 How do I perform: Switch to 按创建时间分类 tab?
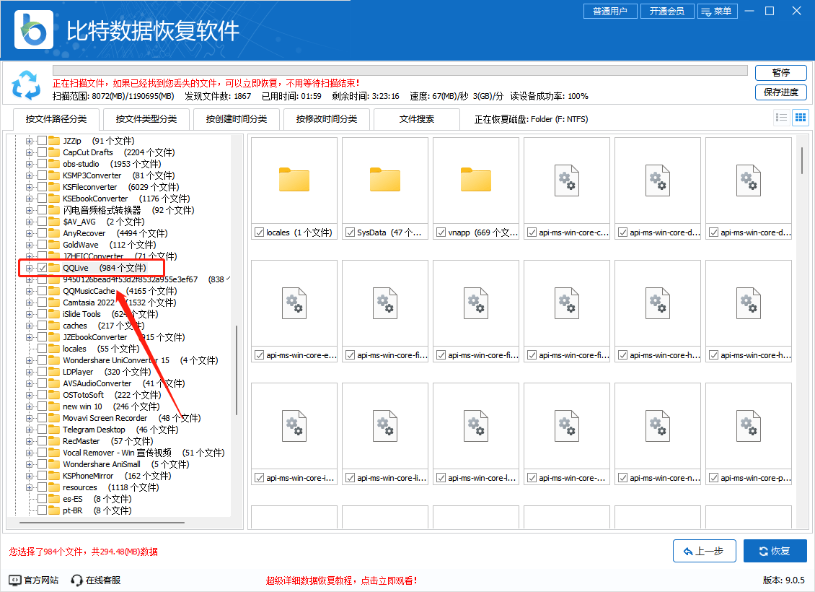coord(237,119)
